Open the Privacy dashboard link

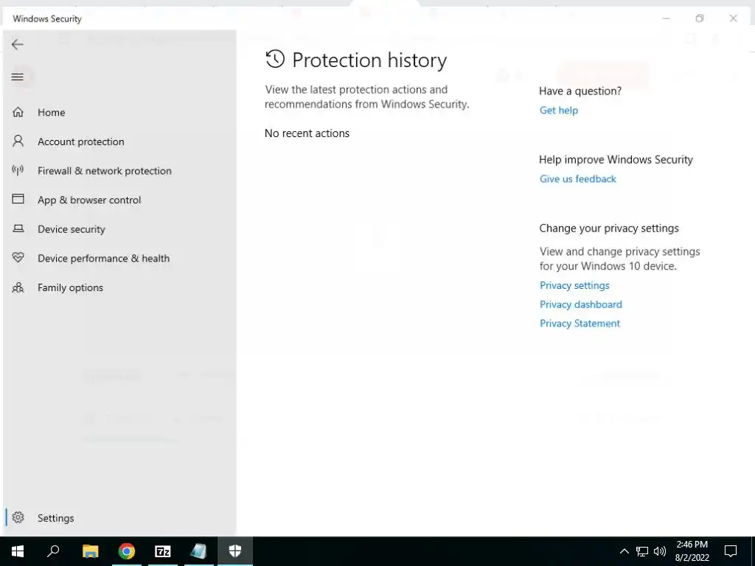click(581, 304)
